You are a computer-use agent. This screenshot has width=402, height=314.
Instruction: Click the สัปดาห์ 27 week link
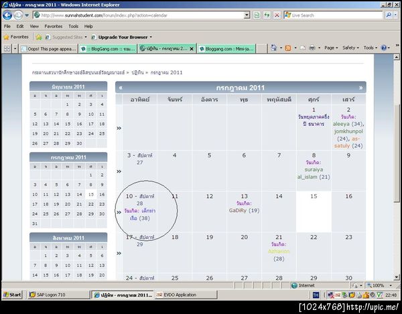tap(145, 159)
